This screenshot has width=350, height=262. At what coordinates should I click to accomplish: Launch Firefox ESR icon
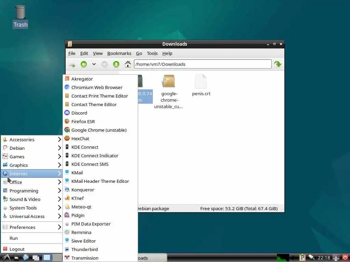(x=67, y=121)
